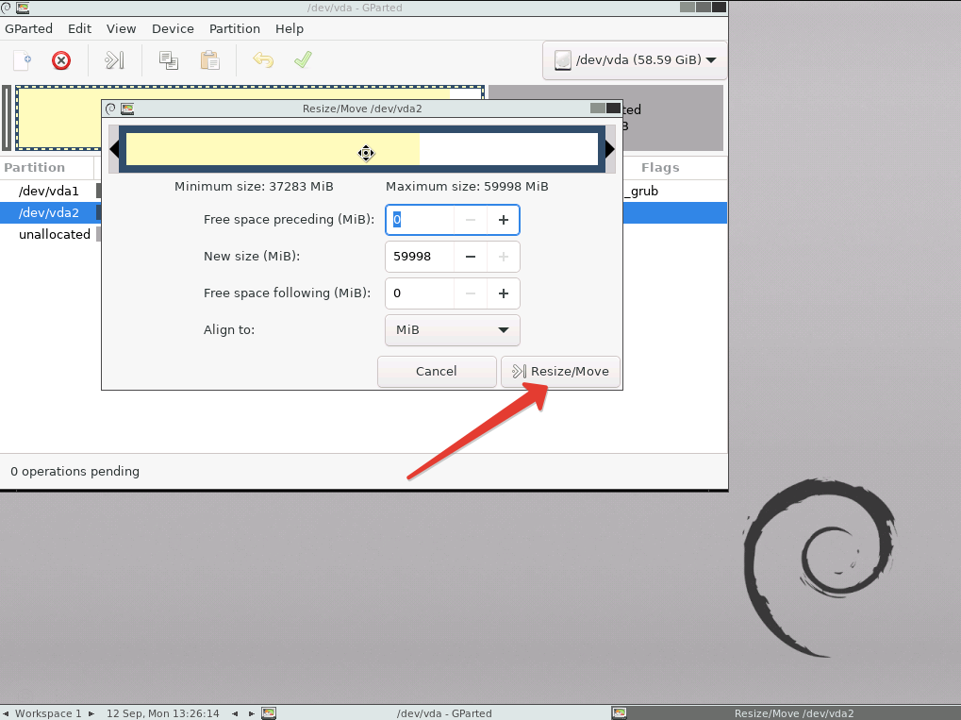This screenshot has width=961, height=720.
Task: Open the Partition menu
Action: 234,28
